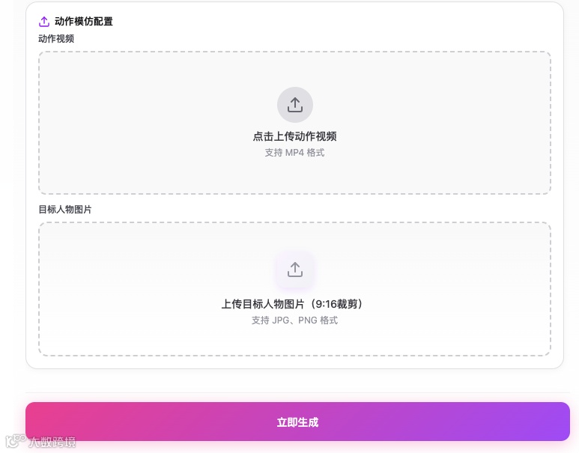Click the upload icon for 目标人物图片
This screenshot has height=453, width=579.
(294, 270)
